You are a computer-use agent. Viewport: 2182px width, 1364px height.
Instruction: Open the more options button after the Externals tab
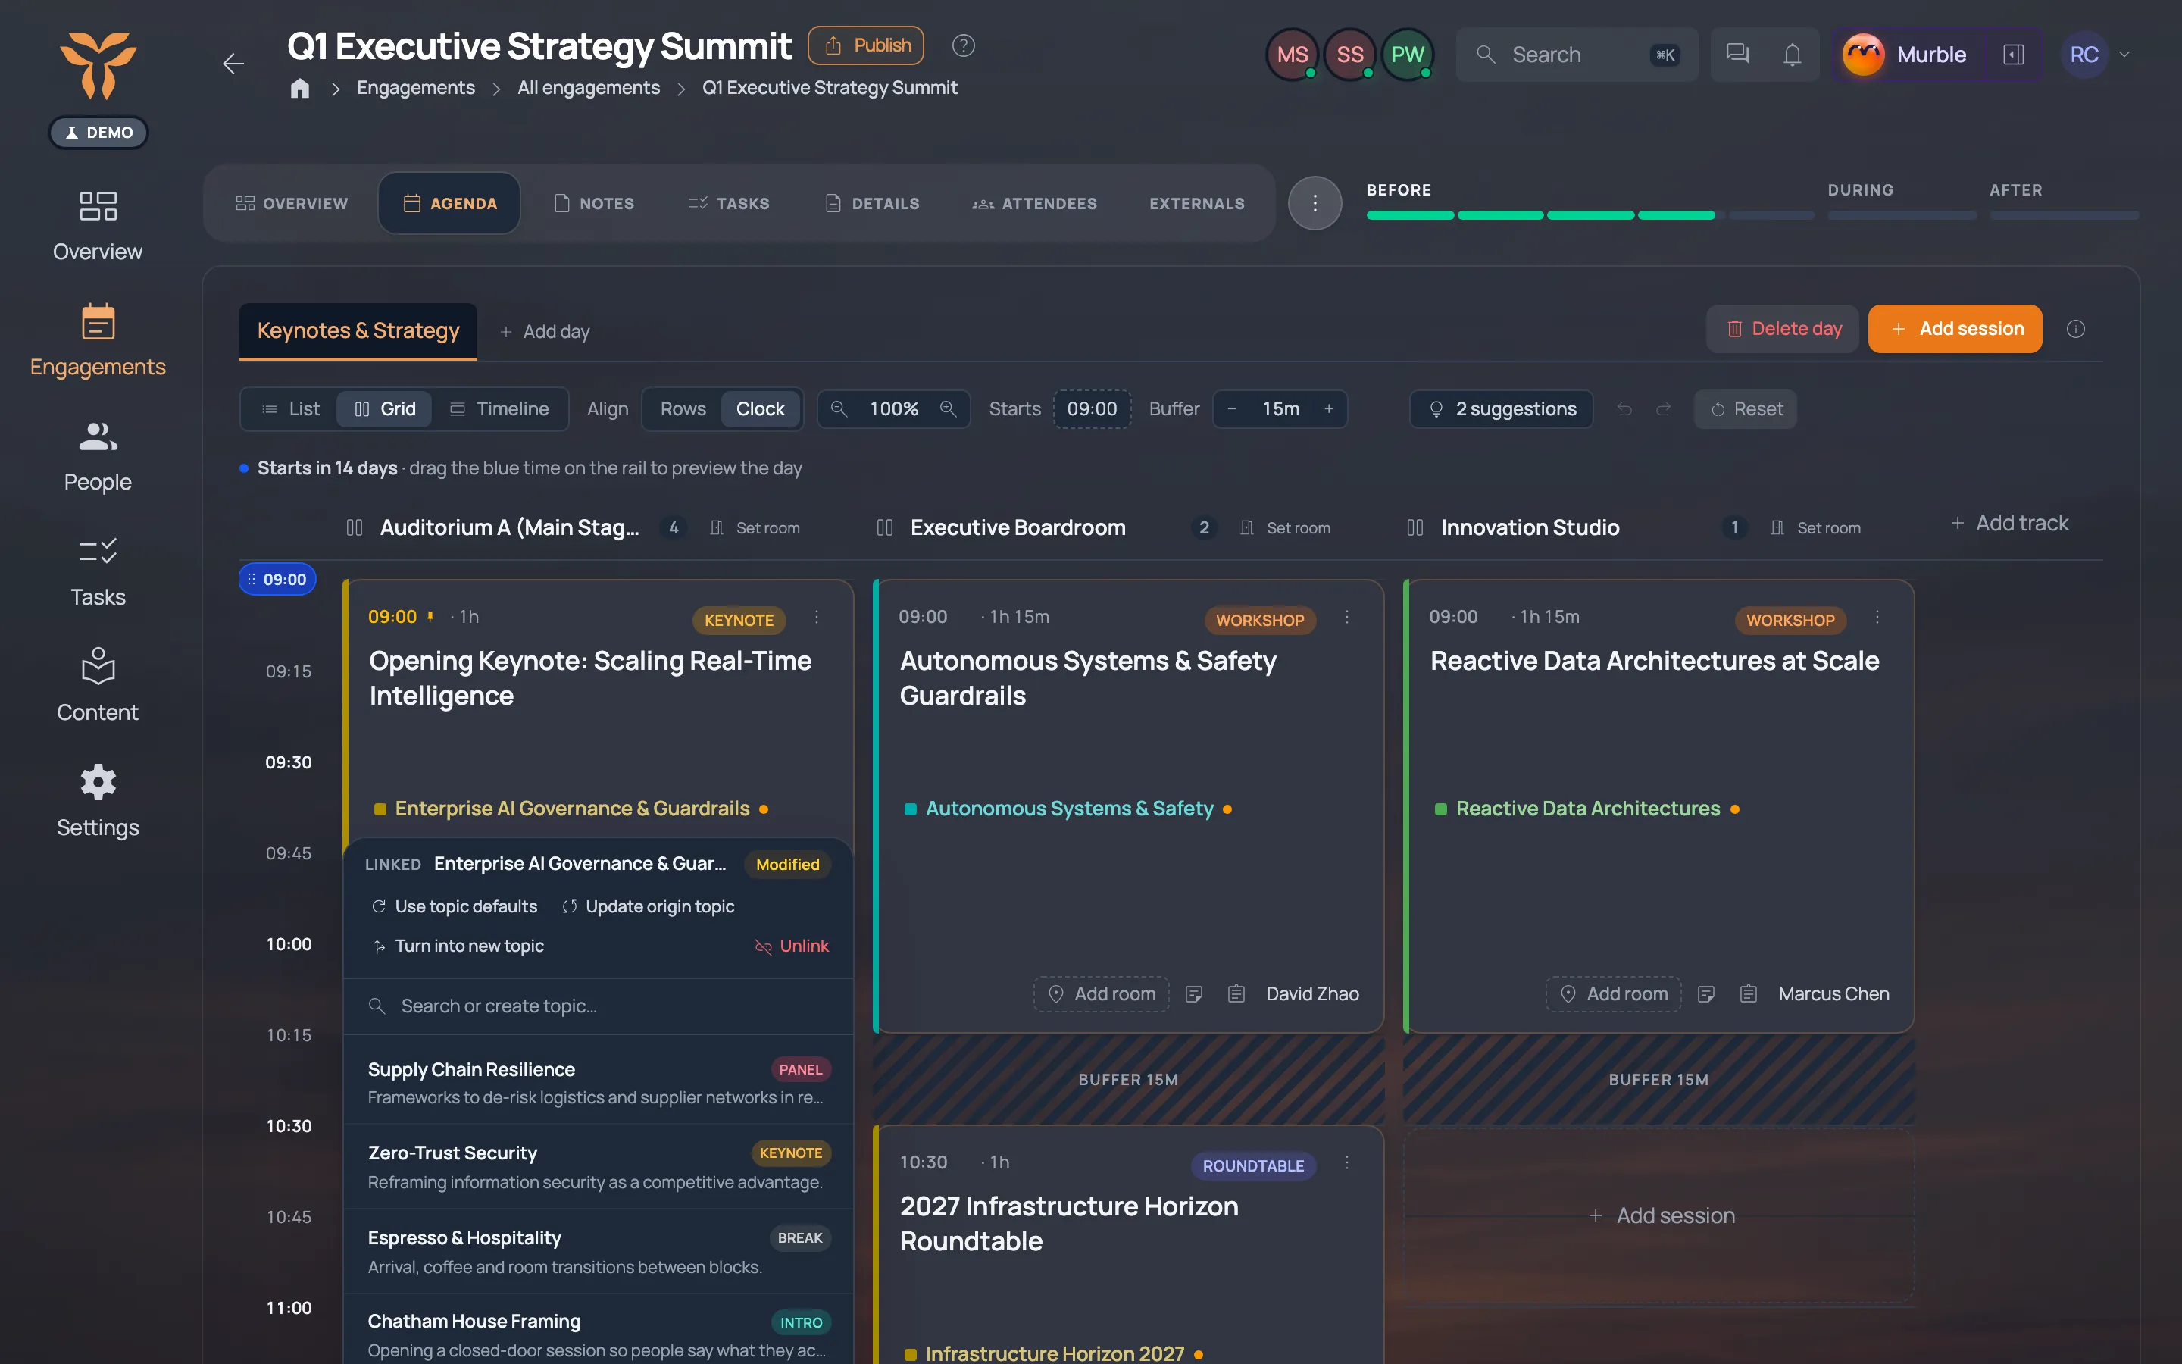[x=1315, y=203]
